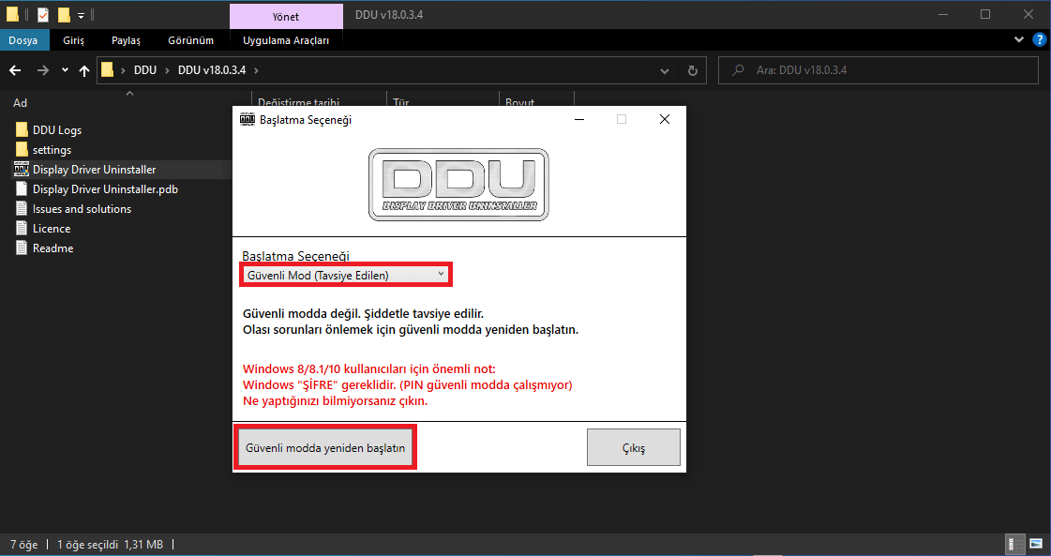Image resolution: width=1051 pixels, height=556 pixels.
Task: Select the Licence file
Action: coord(52,228)
